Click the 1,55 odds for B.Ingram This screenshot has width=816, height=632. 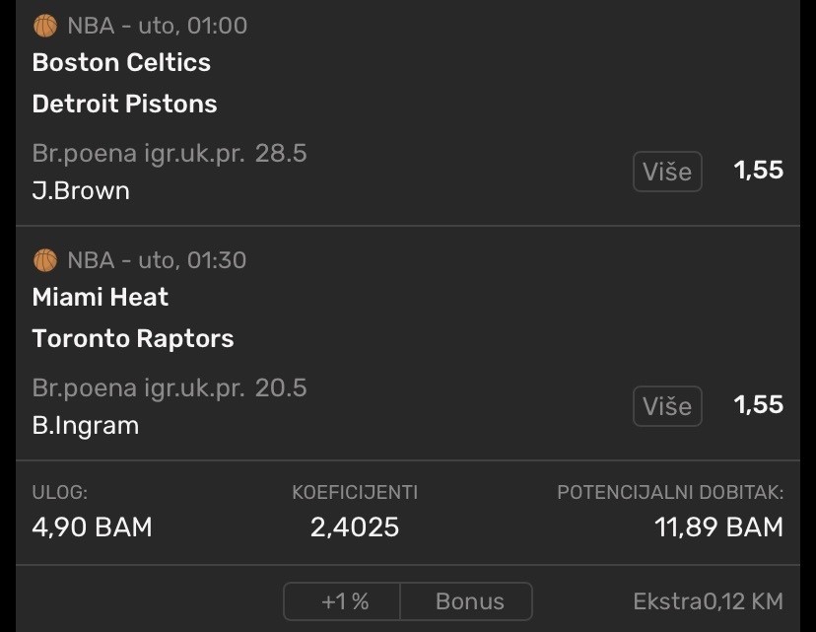coord(758,405)
